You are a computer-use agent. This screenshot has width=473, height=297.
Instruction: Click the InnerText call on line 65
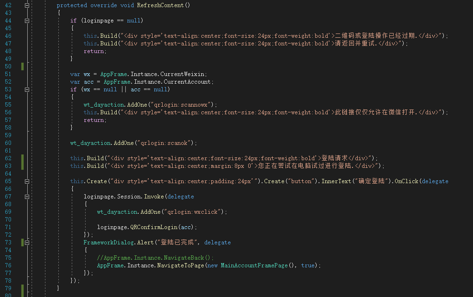336,181
